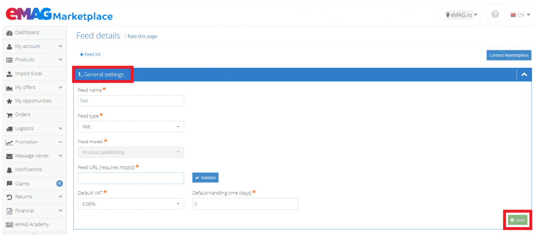Click the Products list icon
The width and height of the screenshot is (536, 237).
click(9, 60)
